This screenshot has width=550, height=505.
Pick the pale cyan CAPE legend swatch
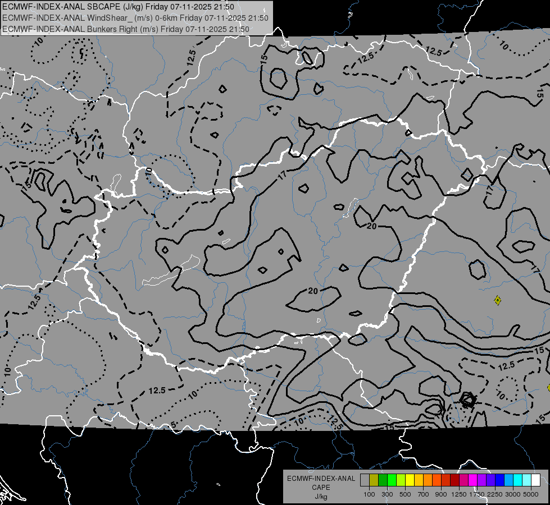pyautogui.click(x=527, y=480)
